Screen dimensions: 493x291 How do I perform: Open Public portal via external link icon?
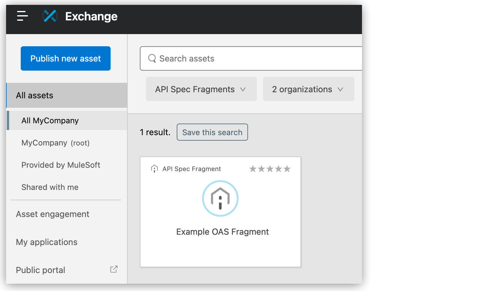(x=114, y=269)
